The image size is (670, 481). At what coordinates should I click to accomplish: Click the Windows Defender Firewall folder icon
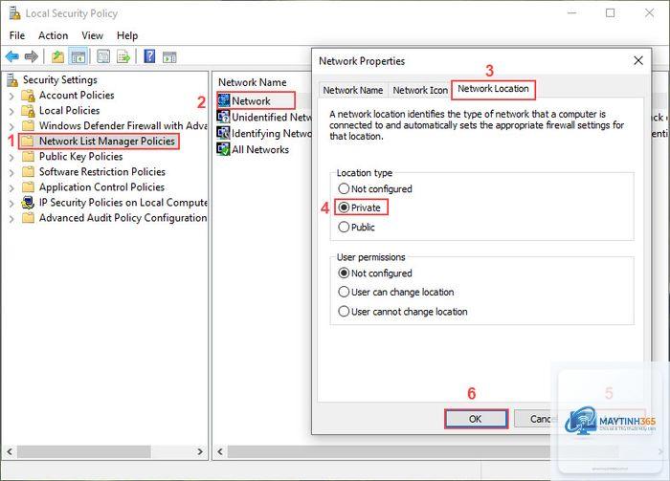pos(28,125)
